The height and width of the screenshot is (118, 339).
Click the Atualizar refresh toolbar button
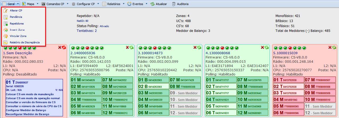click(x=159, y=4)
